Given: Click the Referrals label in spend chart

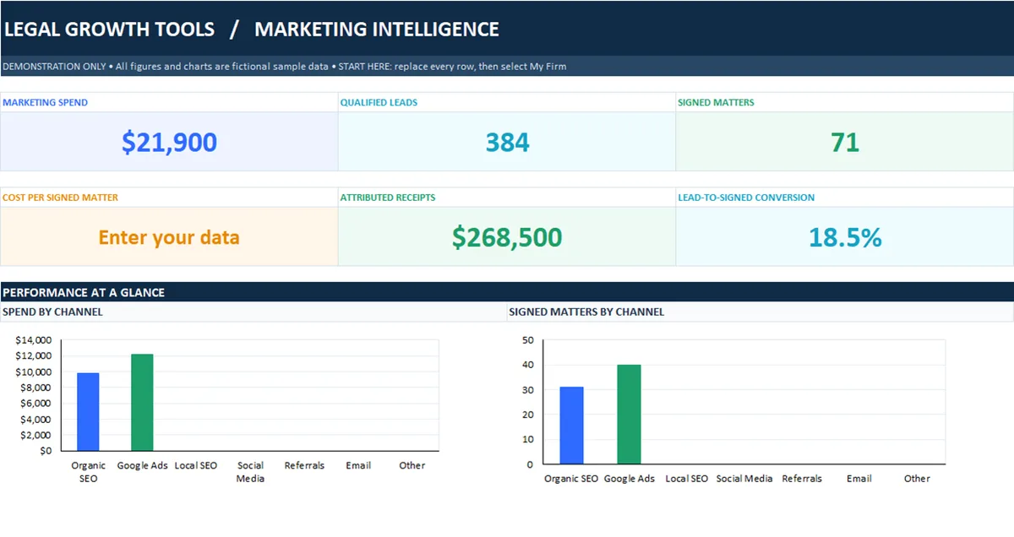Looking at the screenshot, I should pos(304,465).
